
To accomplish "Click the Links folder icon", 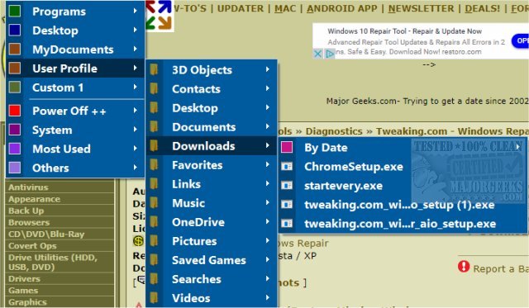I will (154, 183).
